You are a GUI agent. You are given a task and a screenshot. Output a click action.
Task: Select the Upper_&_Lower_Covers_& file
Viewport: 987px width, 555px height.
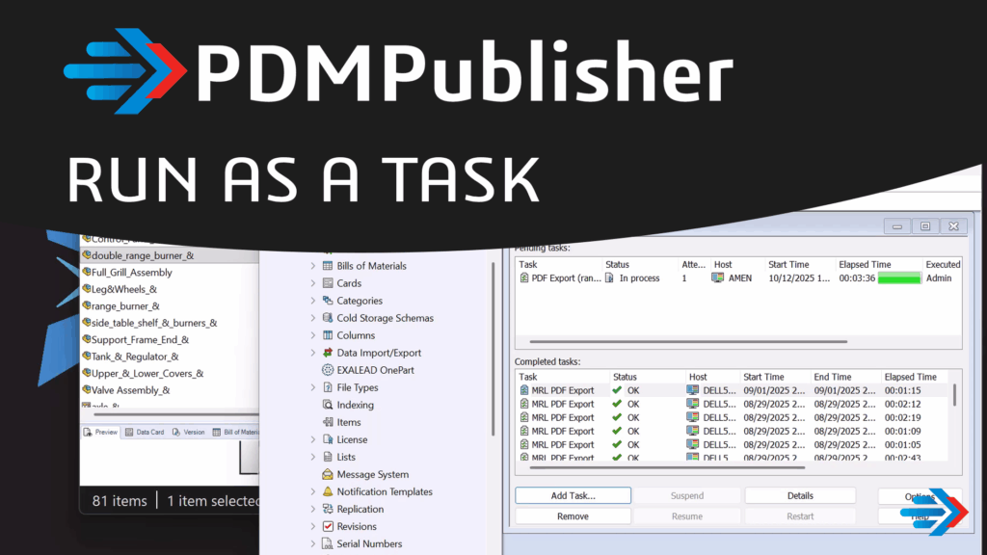click(x=147, y=373)
